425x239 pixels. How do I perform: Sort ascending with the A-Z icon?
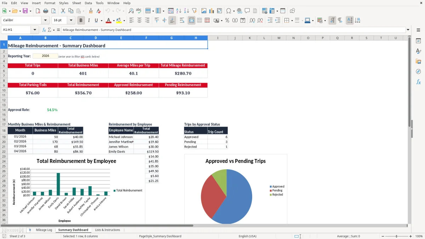click(x=179, y=11)
